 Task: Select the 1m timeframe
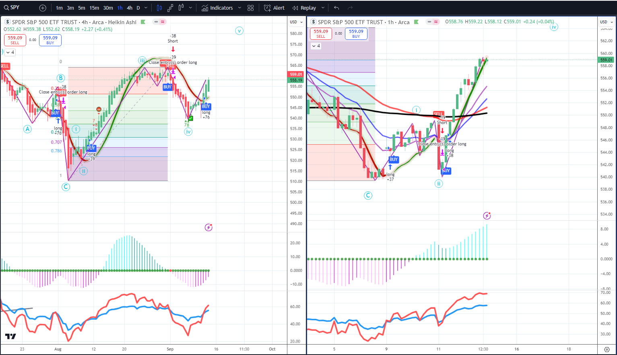pos(59,8)
